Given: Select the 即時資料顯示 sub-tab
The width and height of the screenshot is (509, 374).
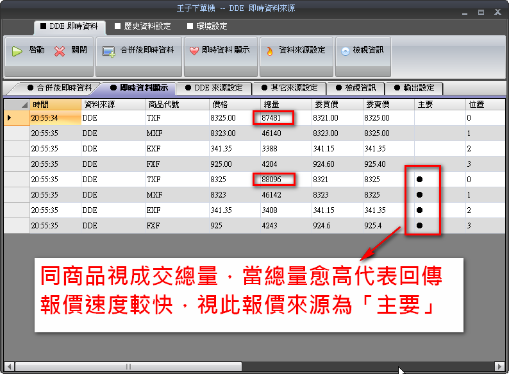Looking at the screenshot, I should (139, 88).
